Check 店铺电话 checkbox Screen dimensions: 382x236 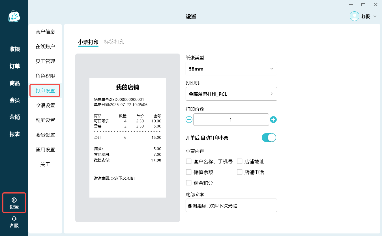click(240, 172)
